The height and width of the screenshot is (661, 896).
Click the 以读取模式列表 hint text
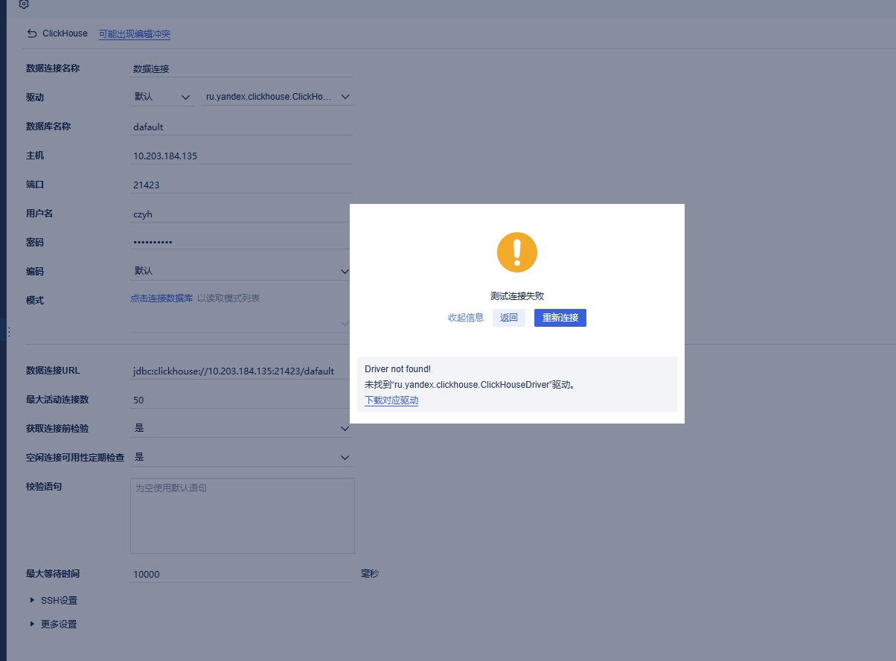228,298
